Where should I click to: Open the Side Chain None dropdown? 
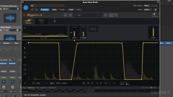click(x=150, y=6)
